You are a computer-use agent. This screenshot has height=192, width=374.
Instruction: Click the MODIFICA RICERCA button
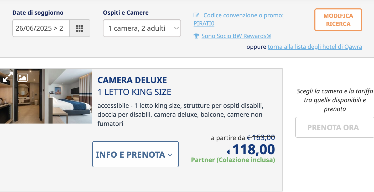[x=338, y=20]
